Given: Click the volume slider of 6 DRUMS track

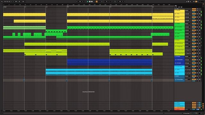Looking at the screenshot, I should pyautogui.click(x=194, y=12).
